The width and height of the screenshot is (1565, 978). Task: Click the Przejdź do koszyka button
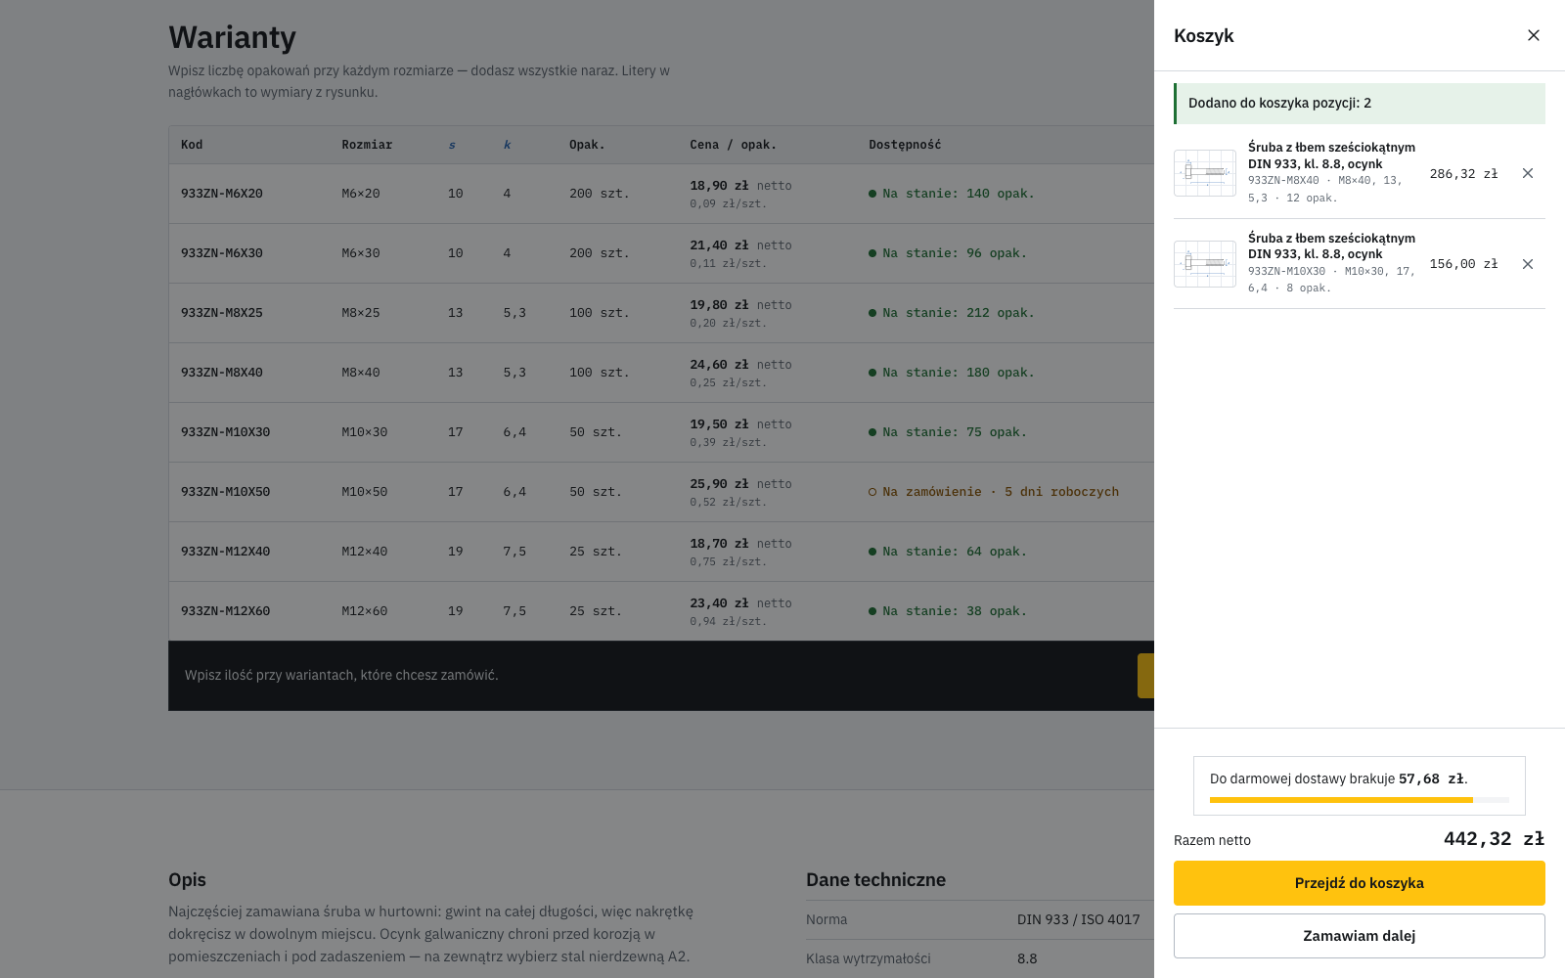pyautogui.click(x=1359, y=883)
